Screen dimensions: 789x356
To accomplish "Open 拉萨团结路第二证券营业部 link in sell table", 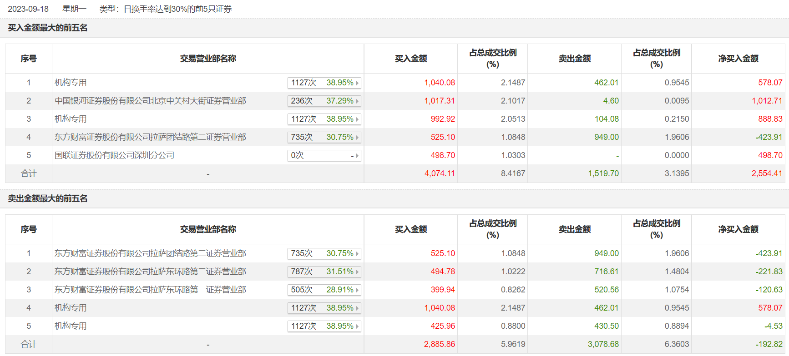I will [150, 253].
